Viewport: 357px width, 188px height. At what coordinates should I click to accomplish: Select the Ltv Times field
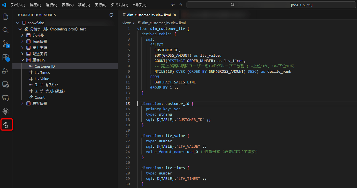(x=65, y=72)
